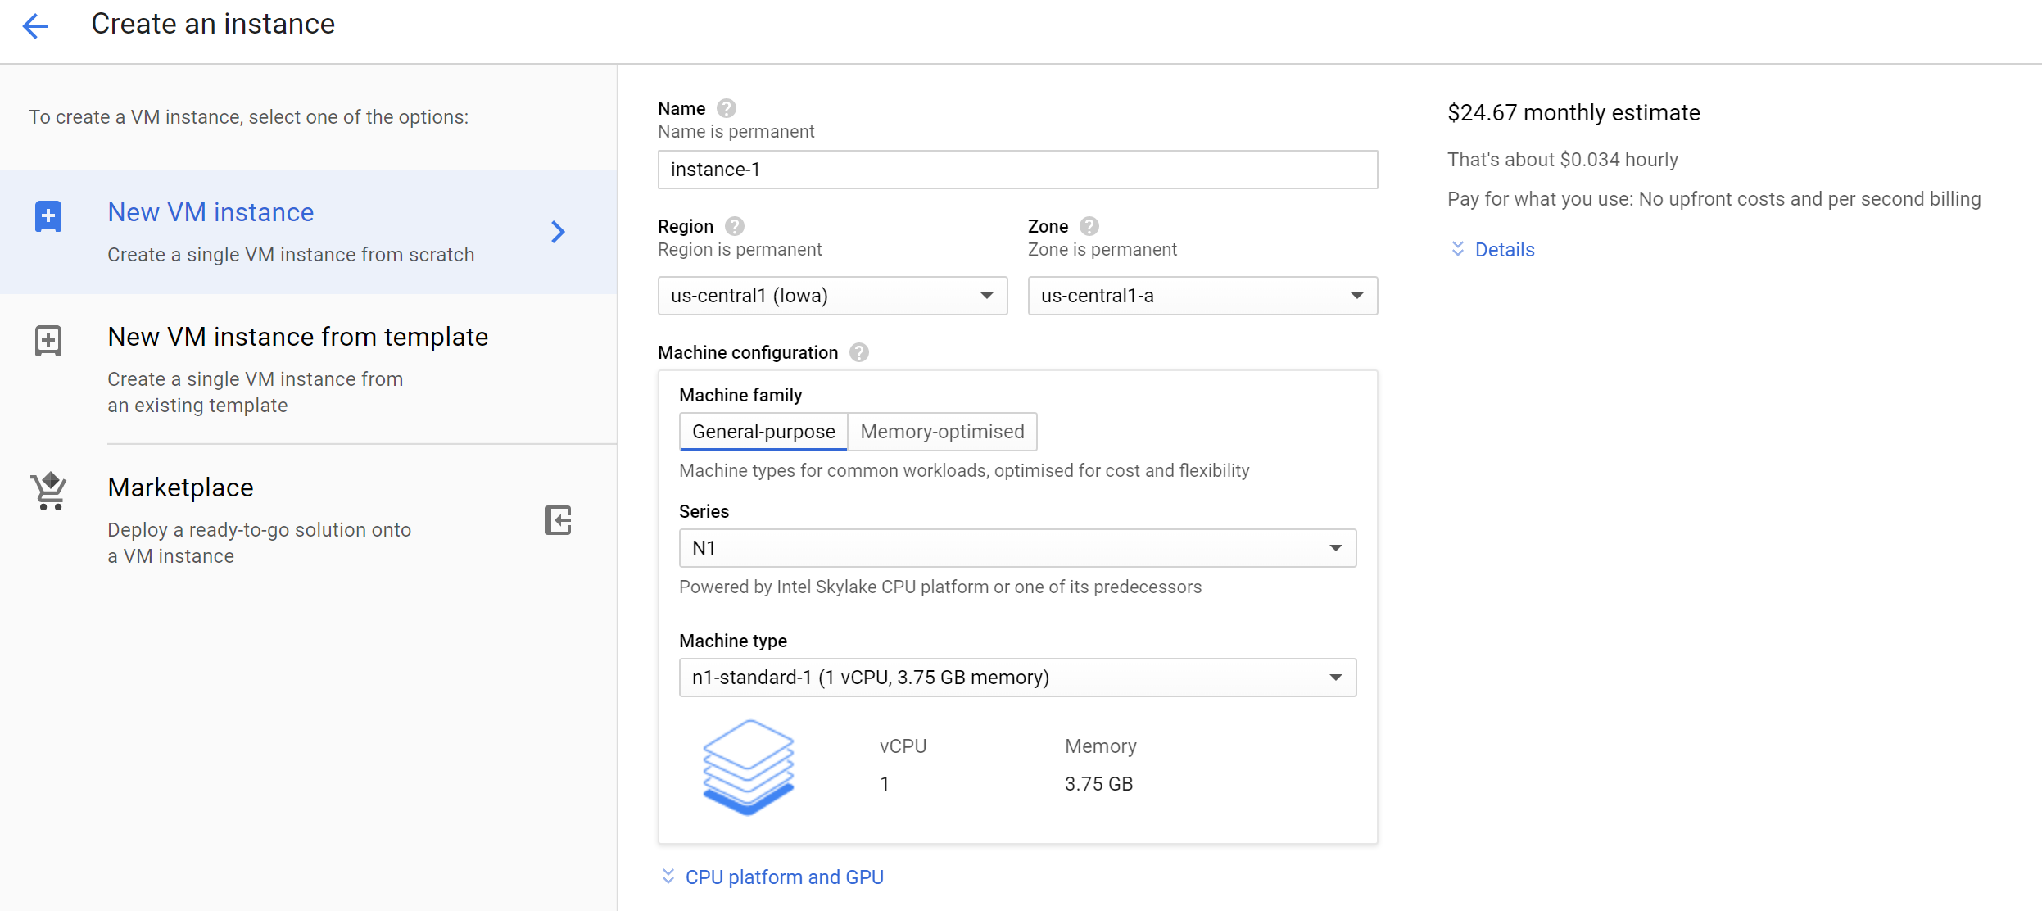Viewport: 2042px width, 911px height.
Task: Open the Zone dropdown us-central1-a
Action: pyautogui.click(x=1202, y=296)
